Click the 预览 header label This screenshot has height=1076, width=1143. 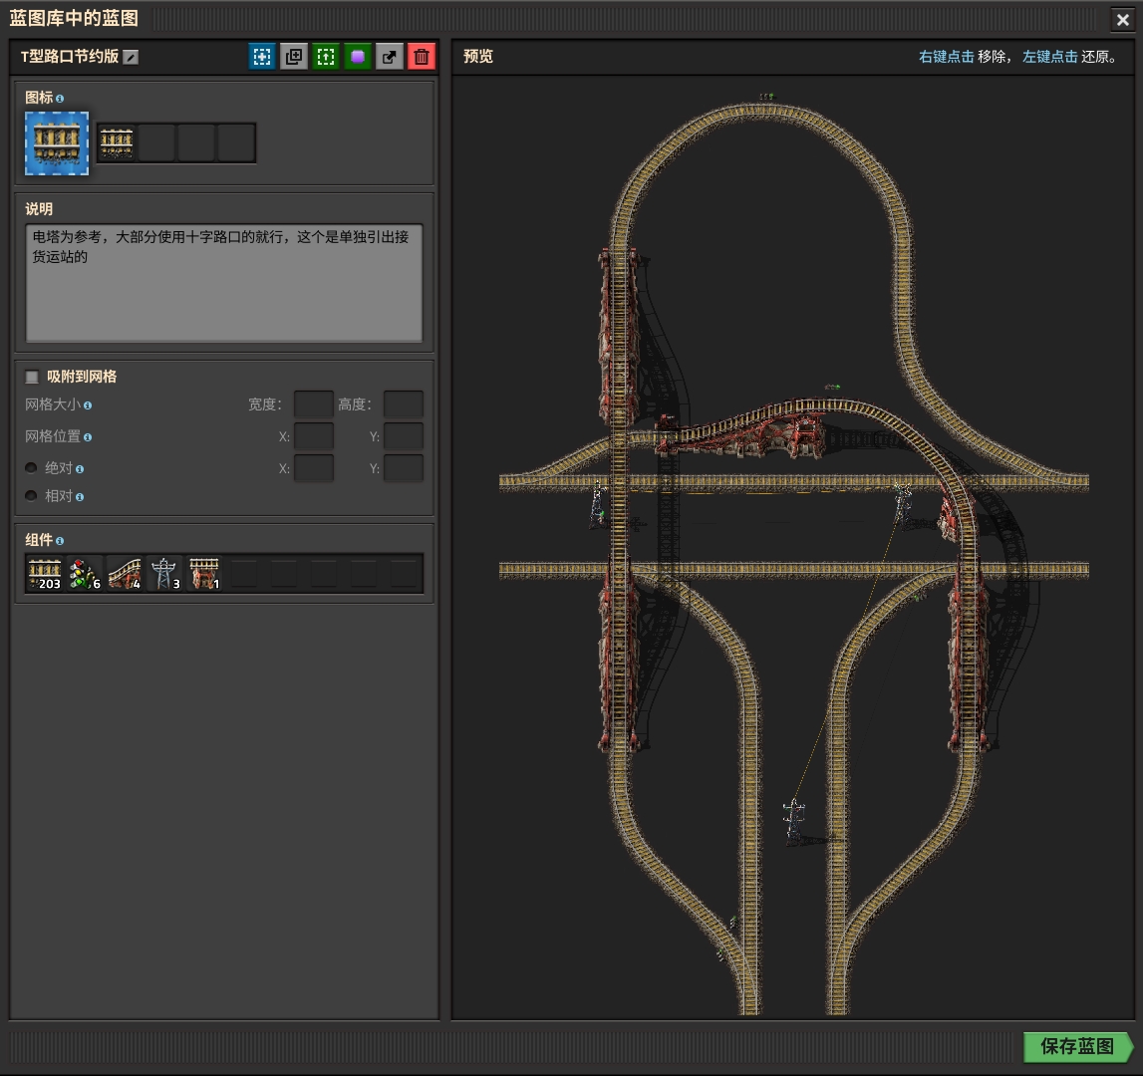click(x=478, y=56)
